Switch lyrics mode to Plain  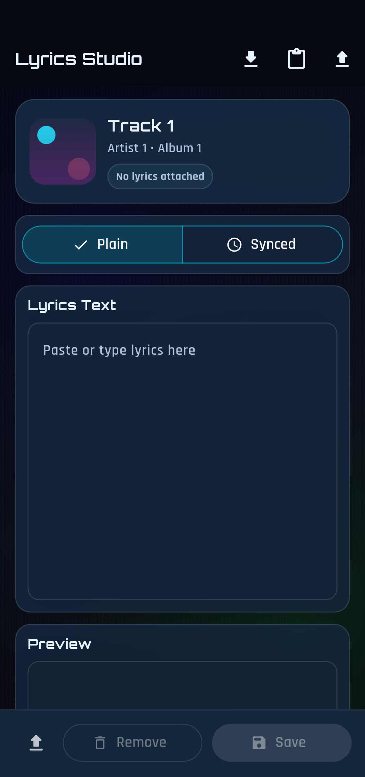102,244
